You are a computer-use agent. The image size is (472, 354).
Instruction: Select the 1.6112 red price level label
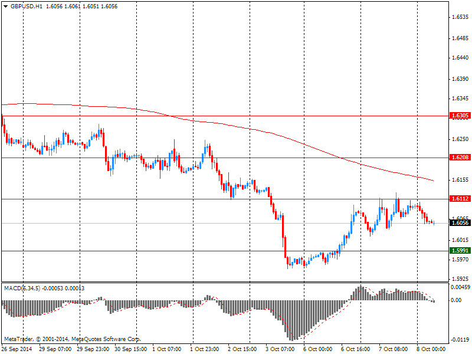460,199
